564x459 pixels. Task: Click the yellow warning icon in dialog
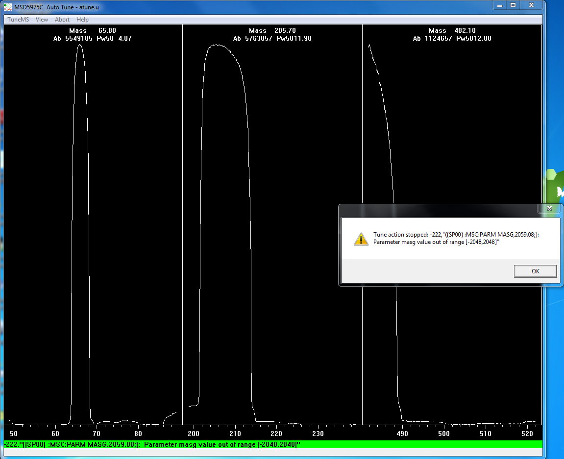tap(361, 239)
